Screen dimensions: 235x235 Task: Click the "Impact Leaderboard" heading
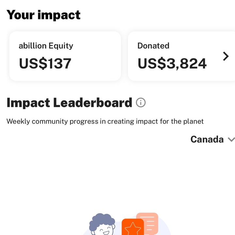tap(69, 103)
